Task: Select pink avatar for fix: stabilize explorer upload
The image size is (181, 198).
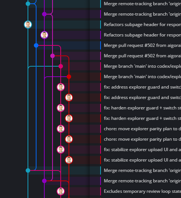Action: pos(61,150)
